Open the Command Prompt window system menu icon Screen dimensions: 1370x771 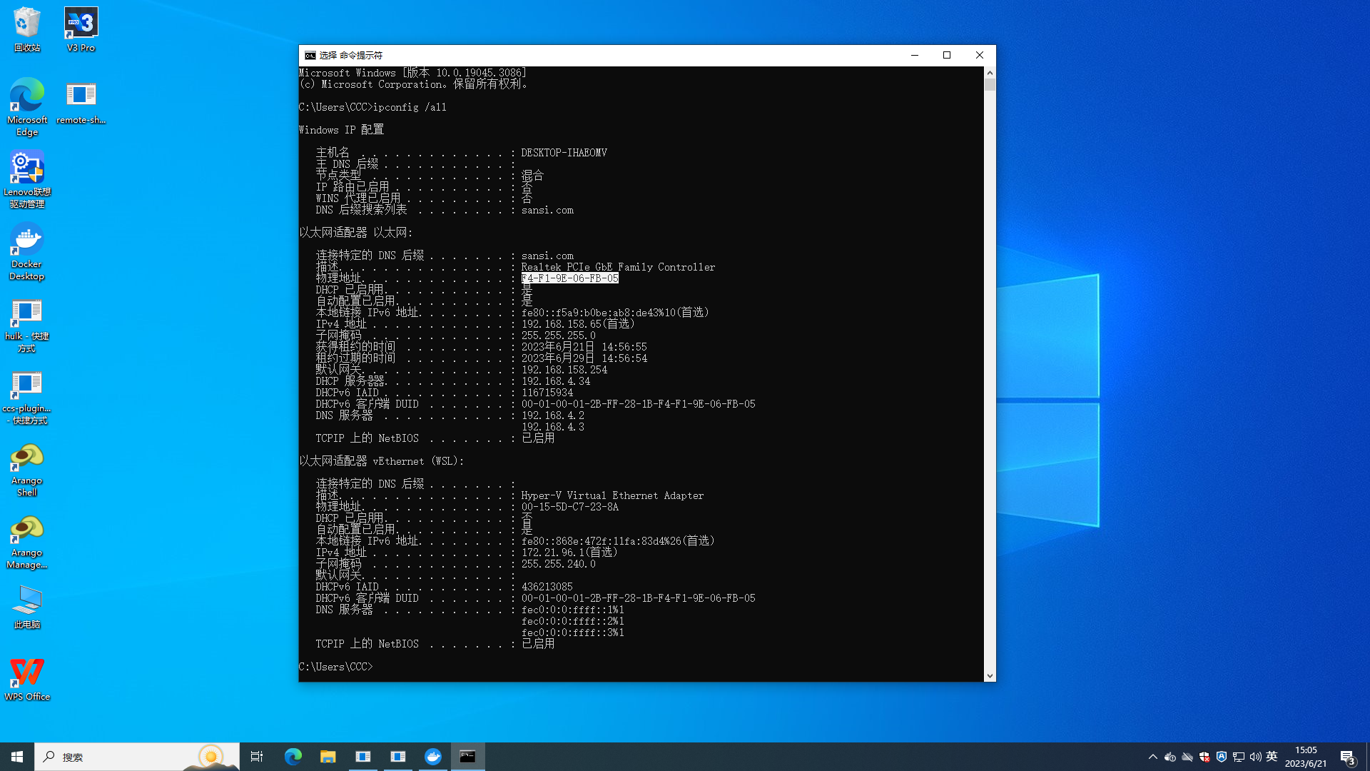[310, 55]
